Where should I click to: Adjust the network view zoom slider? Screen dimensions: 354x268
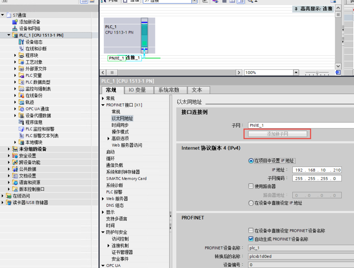tap(317, 73)
